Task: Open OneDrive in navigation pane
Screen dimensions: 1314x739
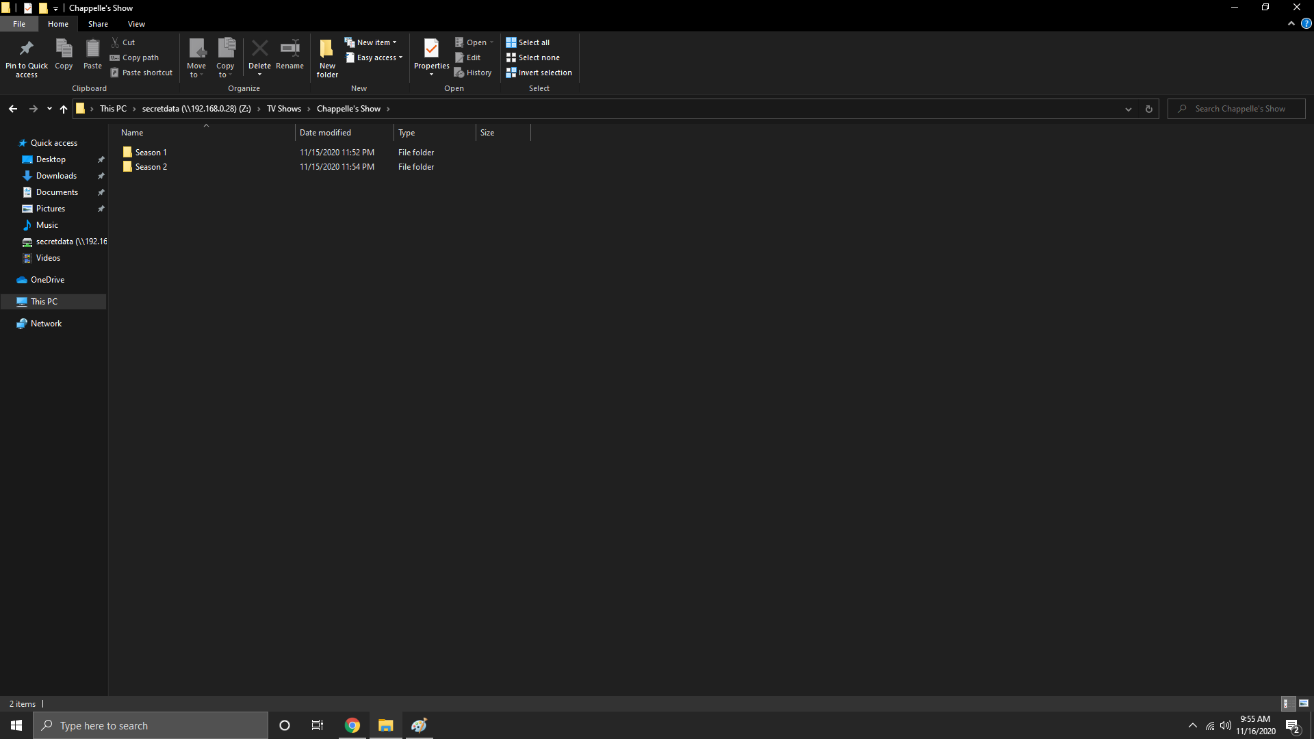Action: coord(47,280)
